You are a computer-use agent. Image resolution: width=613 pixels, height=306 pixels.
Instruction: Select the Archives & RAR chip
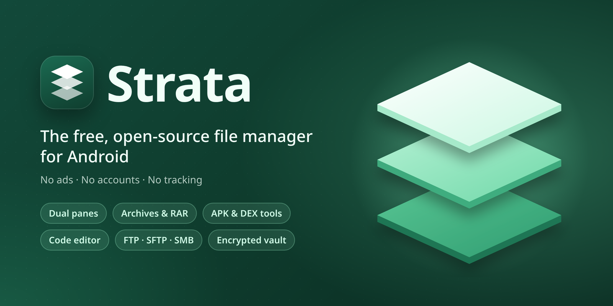click(154, 213)
